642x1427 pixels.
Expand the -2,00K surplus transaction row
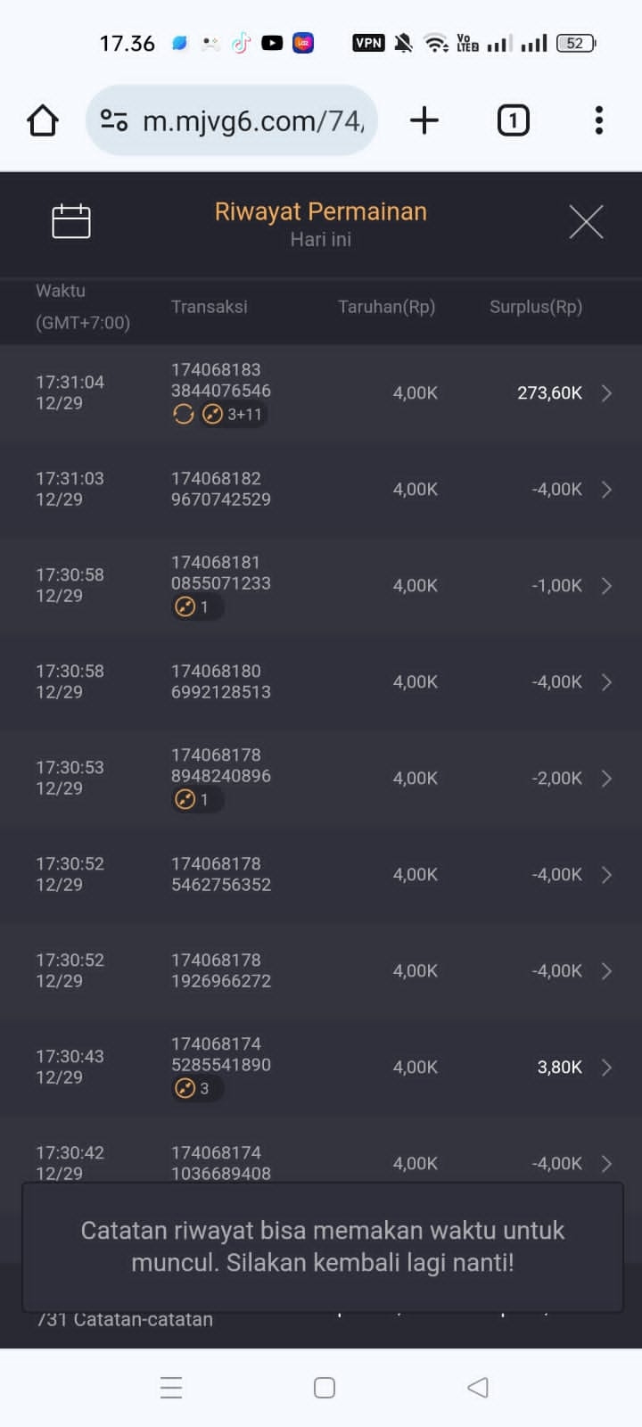(606, 779)
